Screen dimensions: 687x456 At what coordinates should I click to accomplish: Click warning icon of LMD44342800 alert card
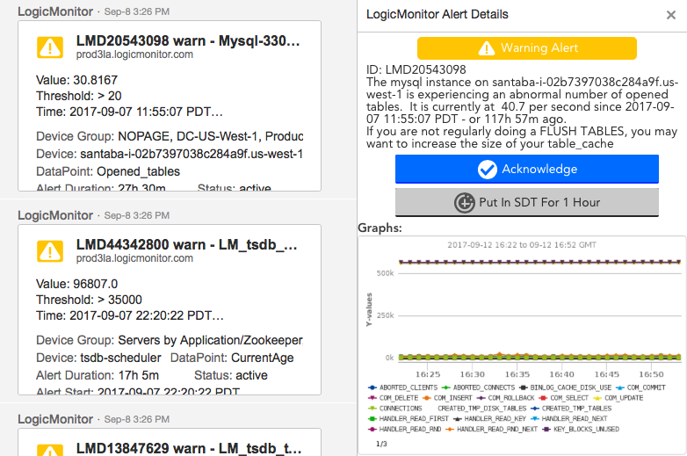50,251
